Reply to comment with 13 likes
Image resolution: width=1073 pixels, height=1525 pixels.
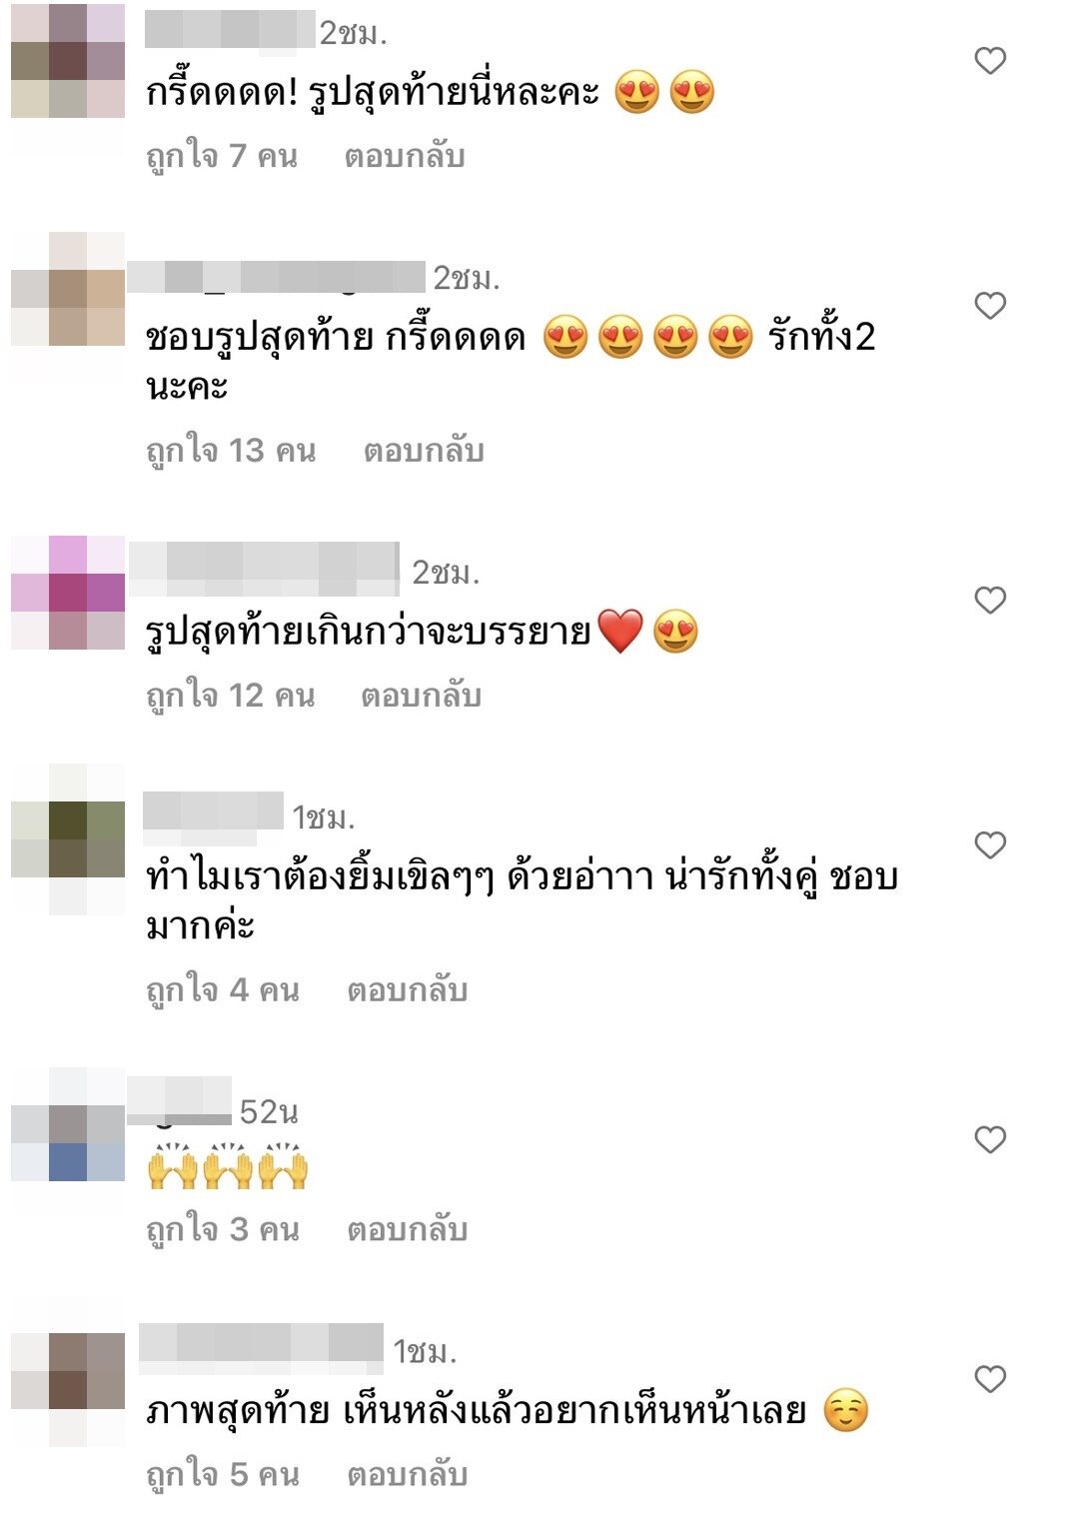pyautogui.click(x=424, y=451)
